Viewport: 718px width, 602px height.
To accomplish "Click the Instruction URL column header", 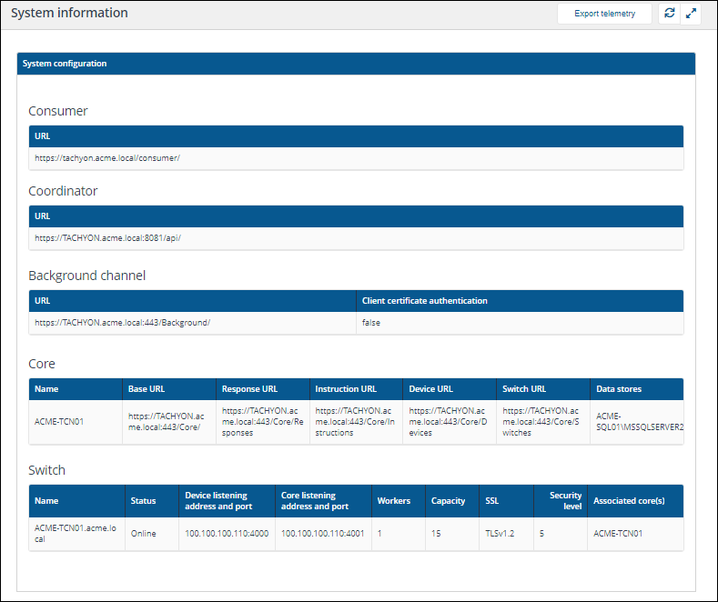I will (346, 389).
